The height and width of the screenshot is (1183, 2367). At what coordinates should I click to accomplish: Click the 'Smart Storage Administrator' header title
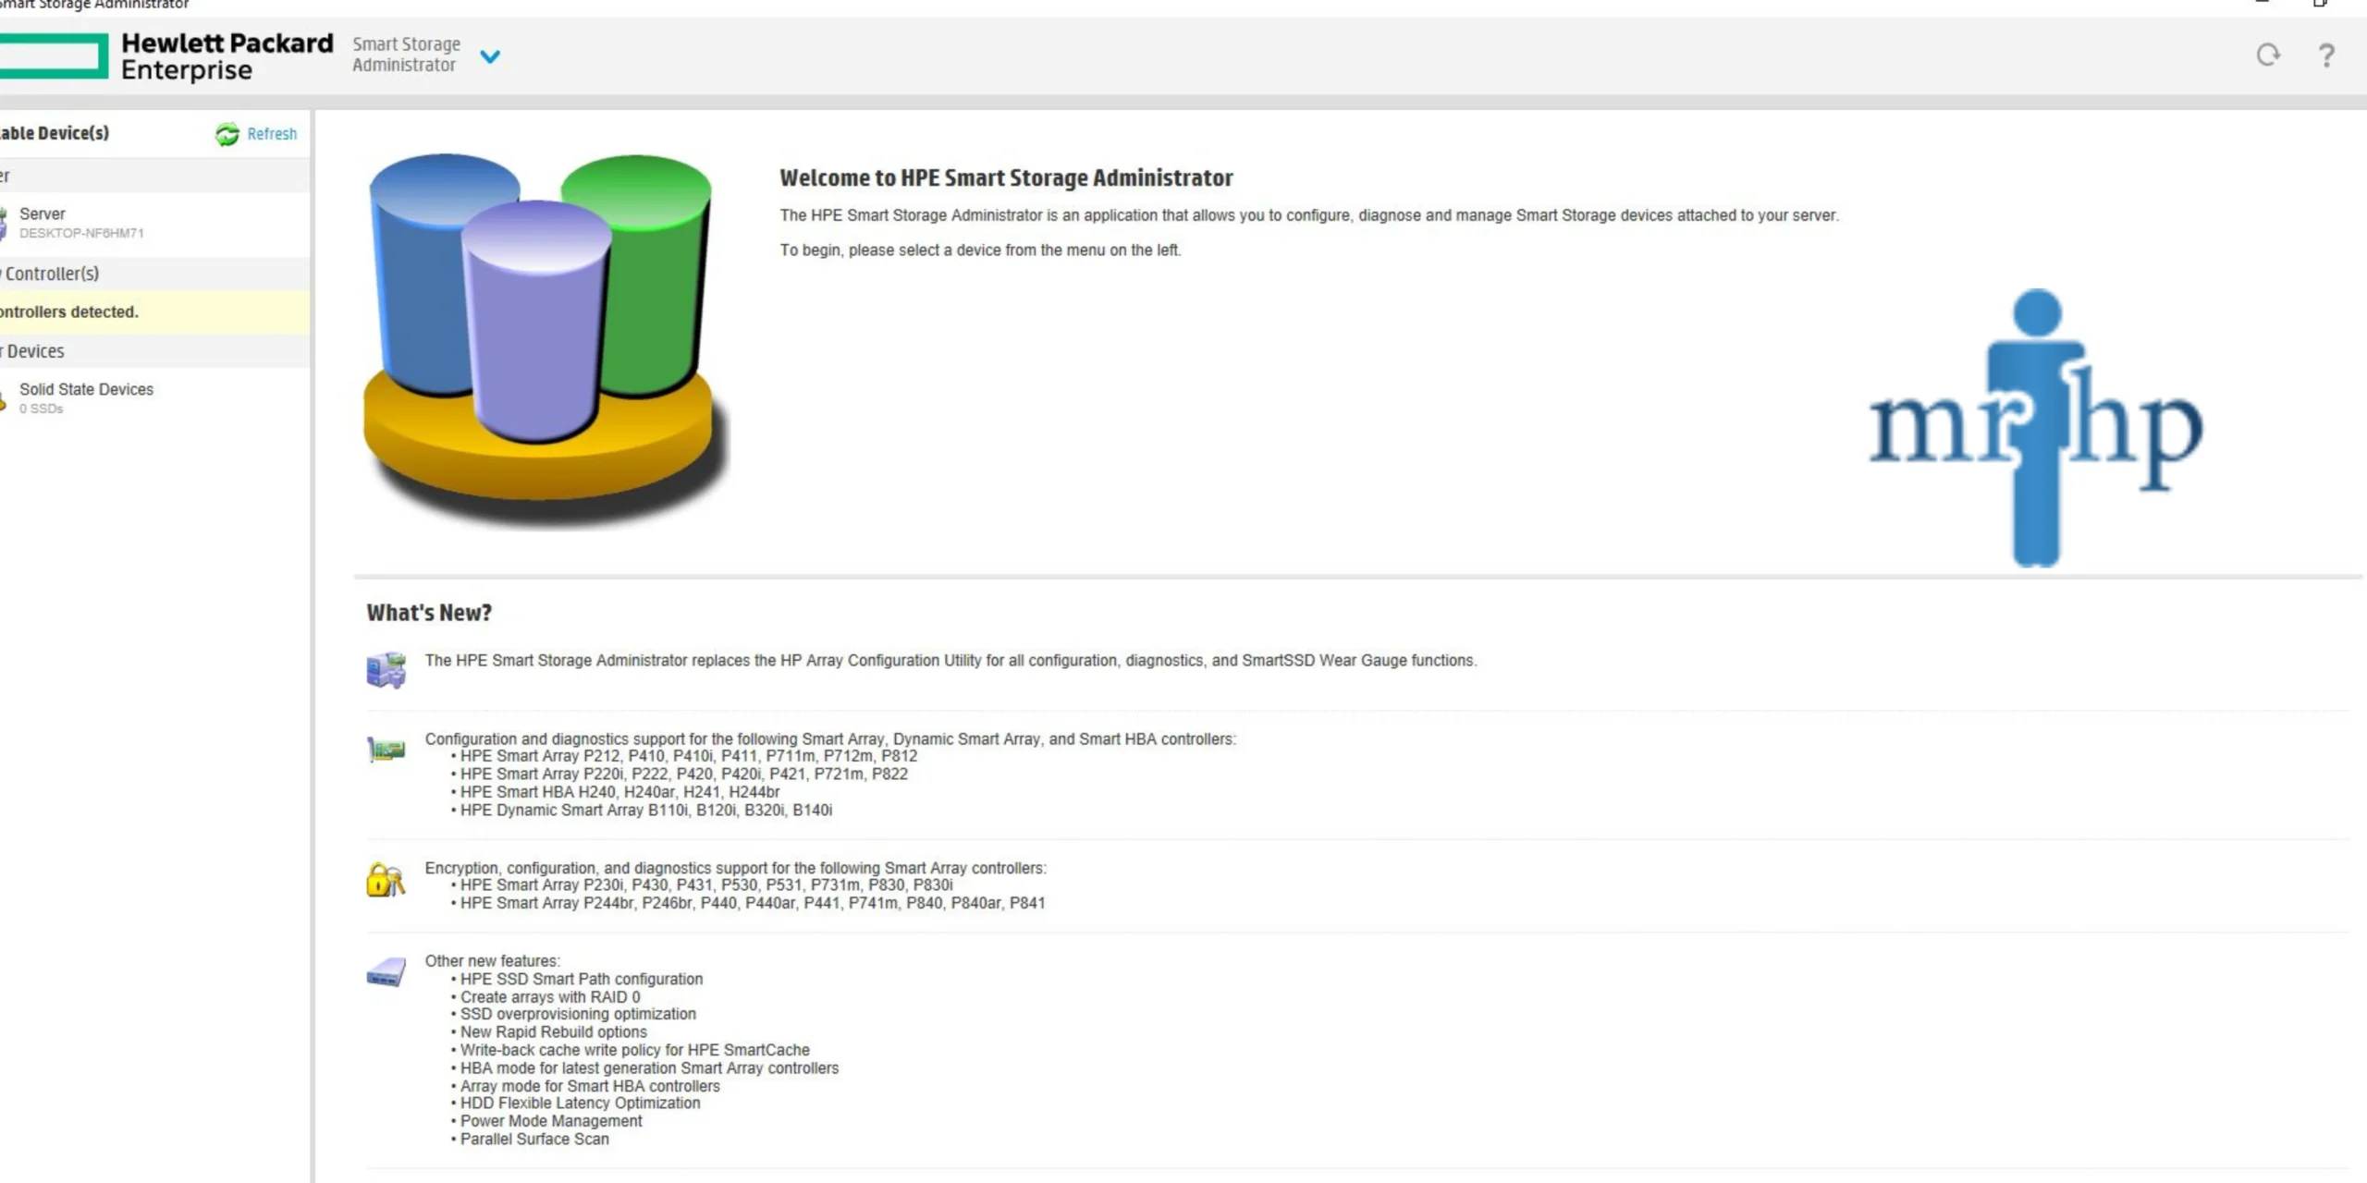[406, 55]
